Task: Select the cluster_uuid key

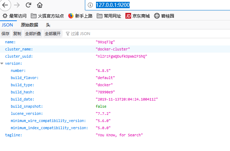Action: pos(19,57)
